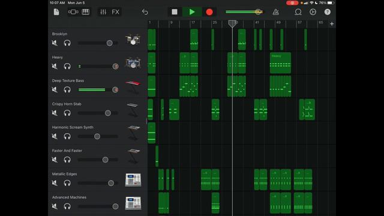This screenshot has height=216, width=384.
Task: Tap the 10:07 AM clock
Action: [57, 3]
